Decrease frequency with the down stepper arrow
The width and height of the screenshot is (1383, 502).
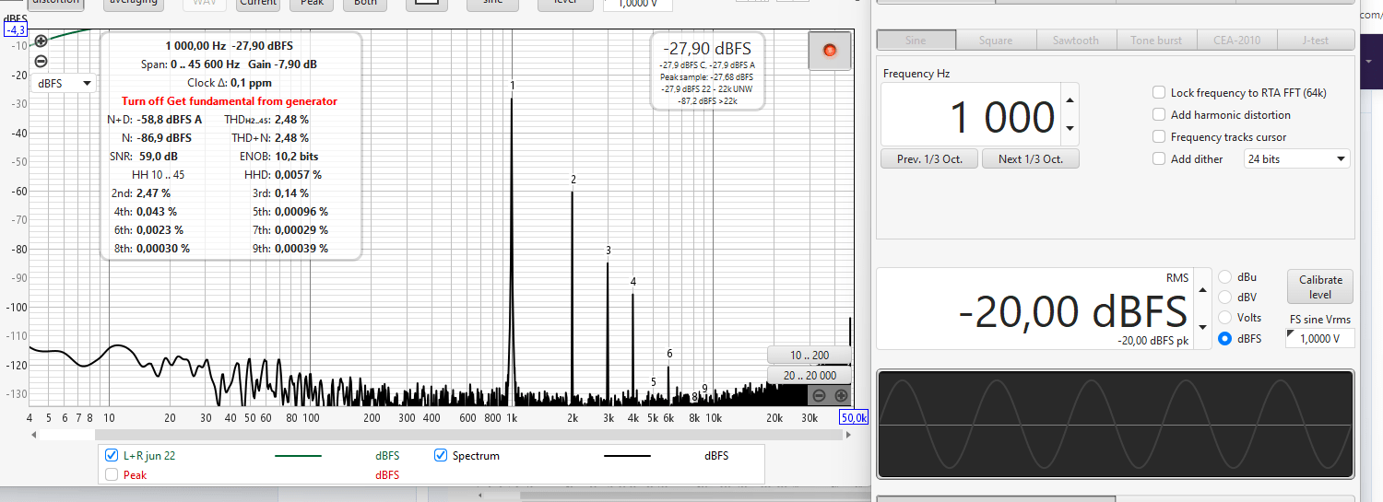[x=1070, y=128]
